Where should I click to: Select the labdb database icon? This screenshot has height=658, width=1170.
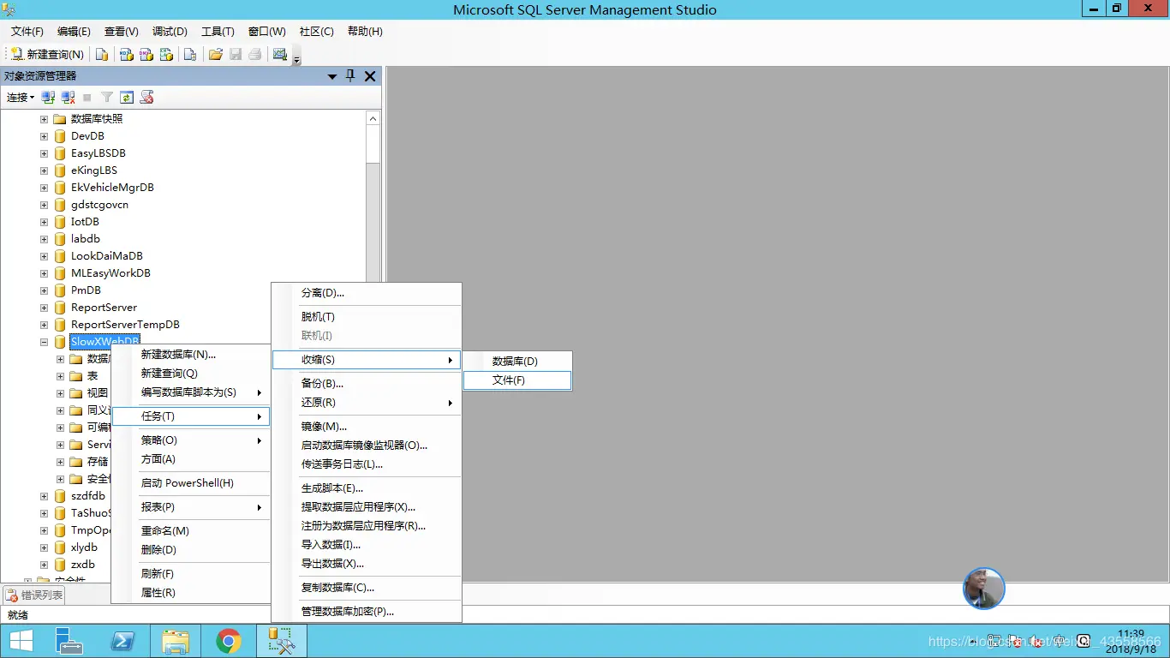click(x=60, y=239)
